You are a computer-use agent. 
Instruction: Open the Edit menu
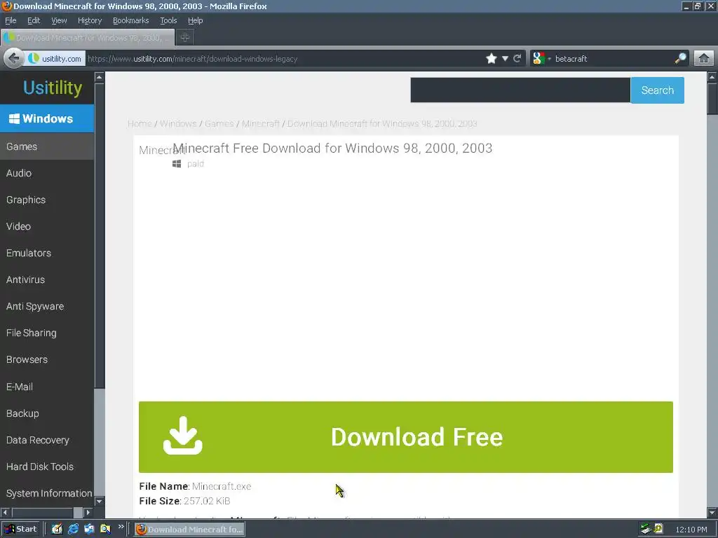click(34, 20)
